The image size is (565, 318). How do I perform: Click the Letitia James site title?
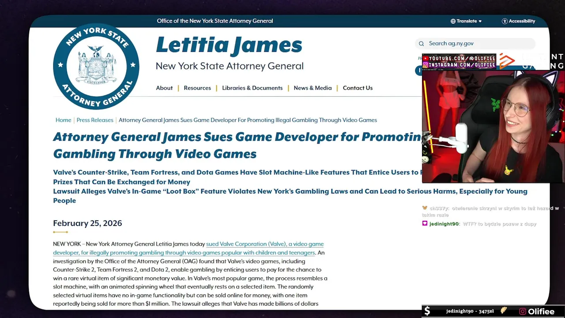(x=229, y=45)
